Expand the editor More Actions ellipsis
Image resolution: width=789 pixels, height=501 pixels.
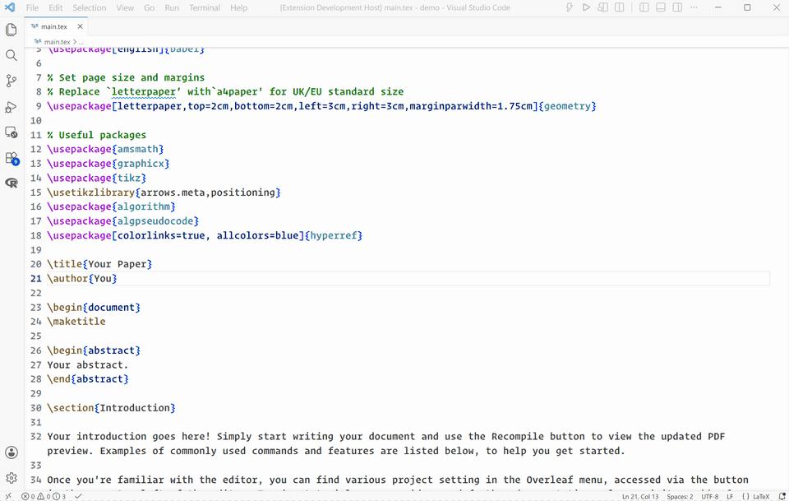pos(694,7)
